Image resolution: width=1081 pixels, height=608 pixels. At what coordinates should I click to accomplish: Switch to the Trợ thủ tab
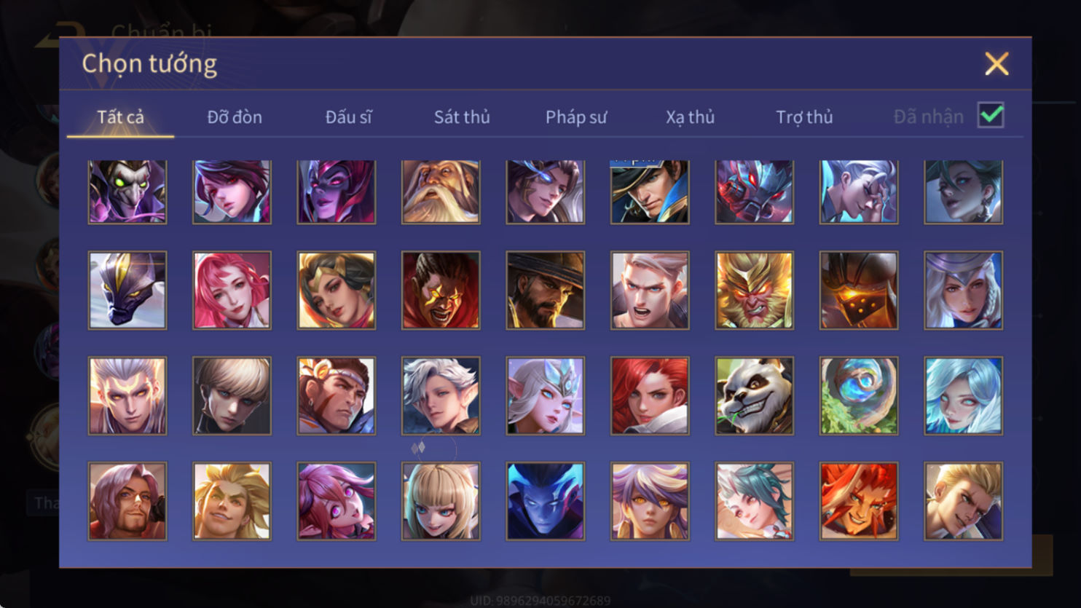click(x=804, y=117)
